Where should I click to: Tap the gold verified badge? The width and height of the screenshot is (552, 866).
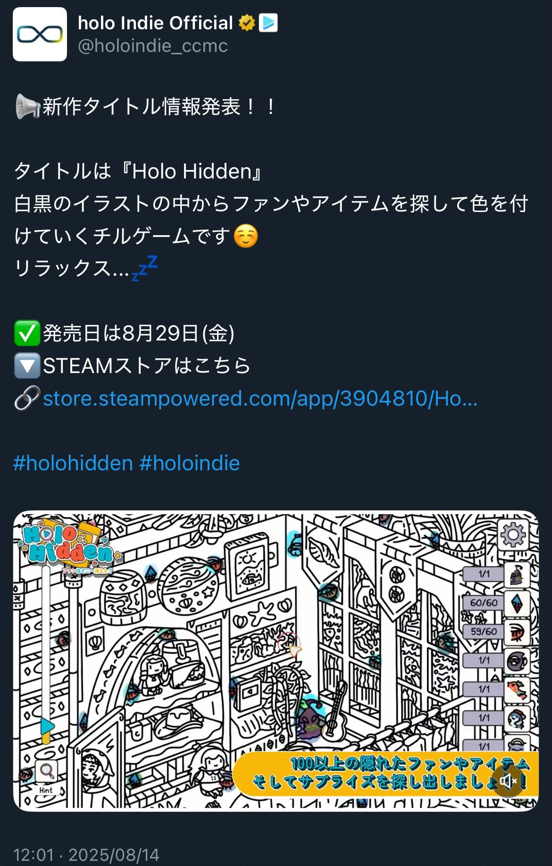(x=247, y=23)
